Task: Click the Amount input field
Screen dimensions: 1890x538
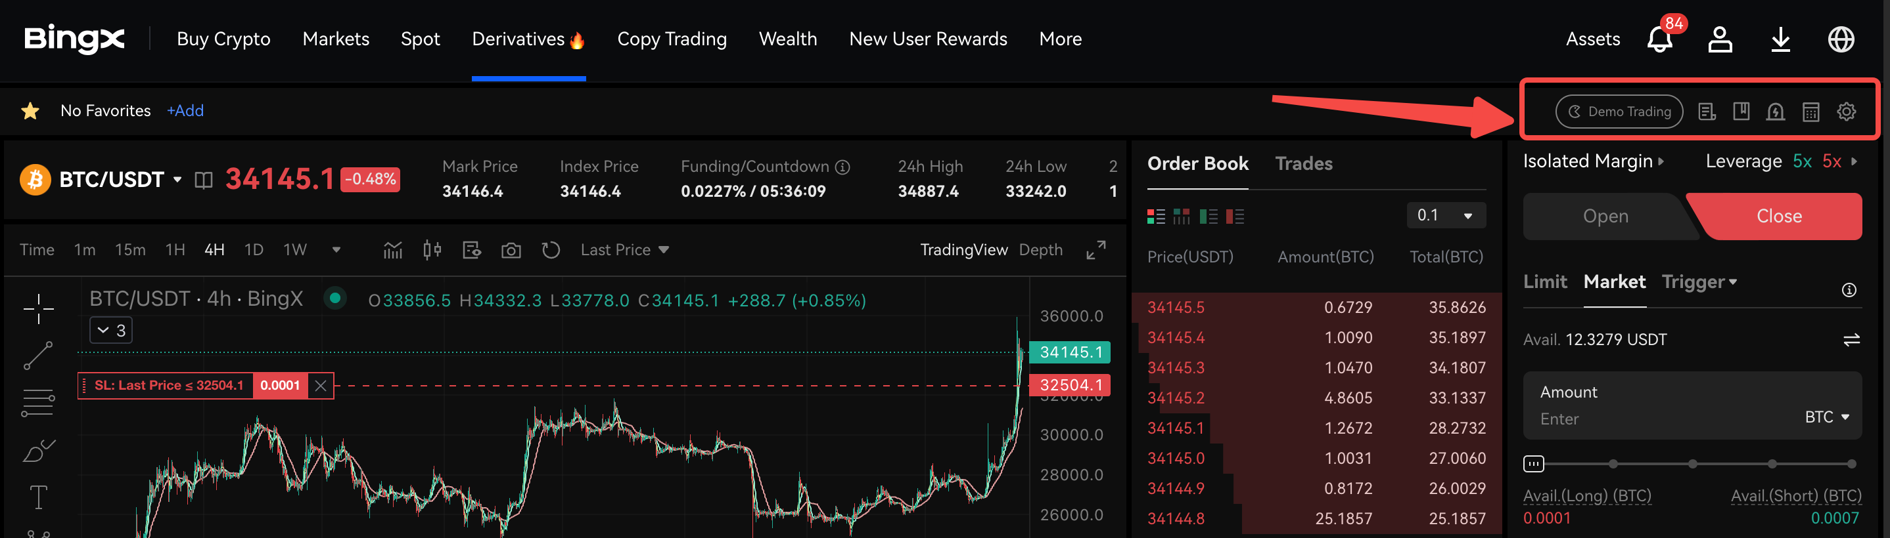Action: [1658, 419]
